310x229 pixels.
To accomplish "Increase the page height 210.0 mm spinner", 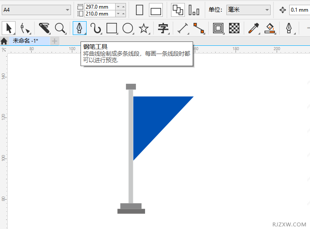I will tap(123, 13).
